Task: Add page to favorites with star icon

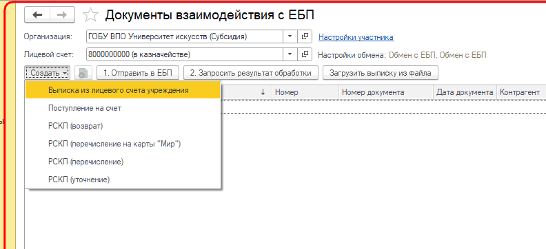Action: point(90,15)
